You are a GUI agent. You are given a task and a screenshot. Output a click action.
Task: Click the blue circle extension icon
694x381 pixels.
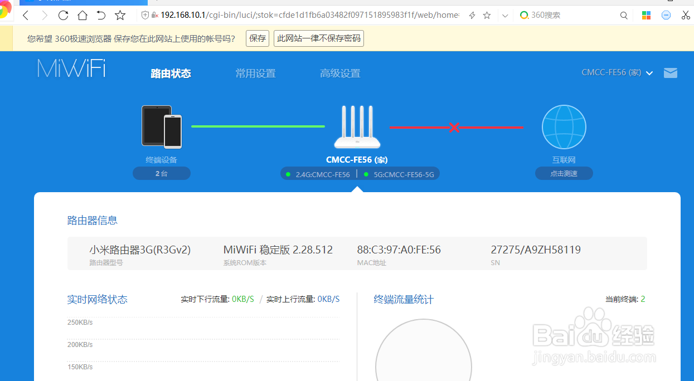(x=666, y=15)
